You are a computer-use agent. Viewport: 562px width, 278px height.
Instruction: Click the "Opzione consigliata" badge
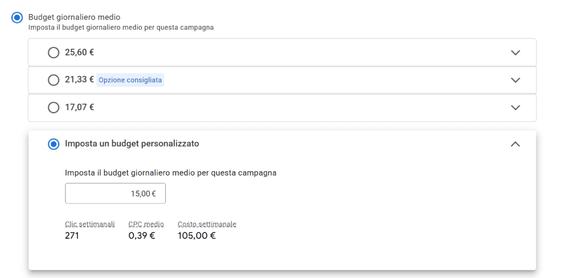coord(130,80)
